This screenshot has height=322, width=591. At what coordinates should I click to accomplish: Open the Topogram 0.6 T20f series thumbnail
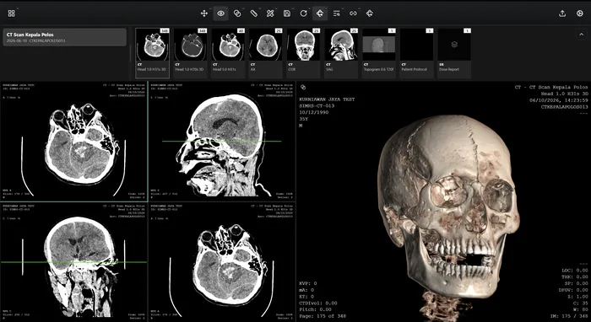[x=379, y=52]
